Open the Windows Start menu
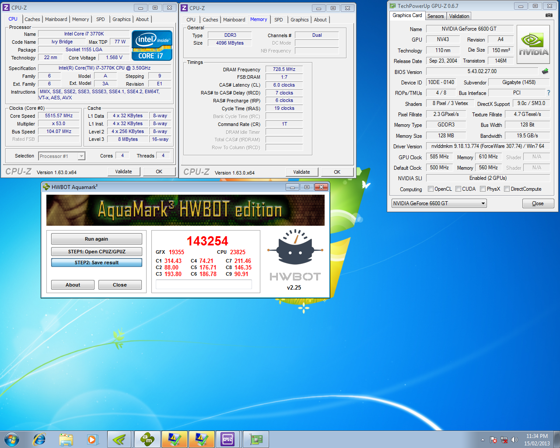Image resolution: width=560 pixels, height=448 pixels. tap(12, 439)
